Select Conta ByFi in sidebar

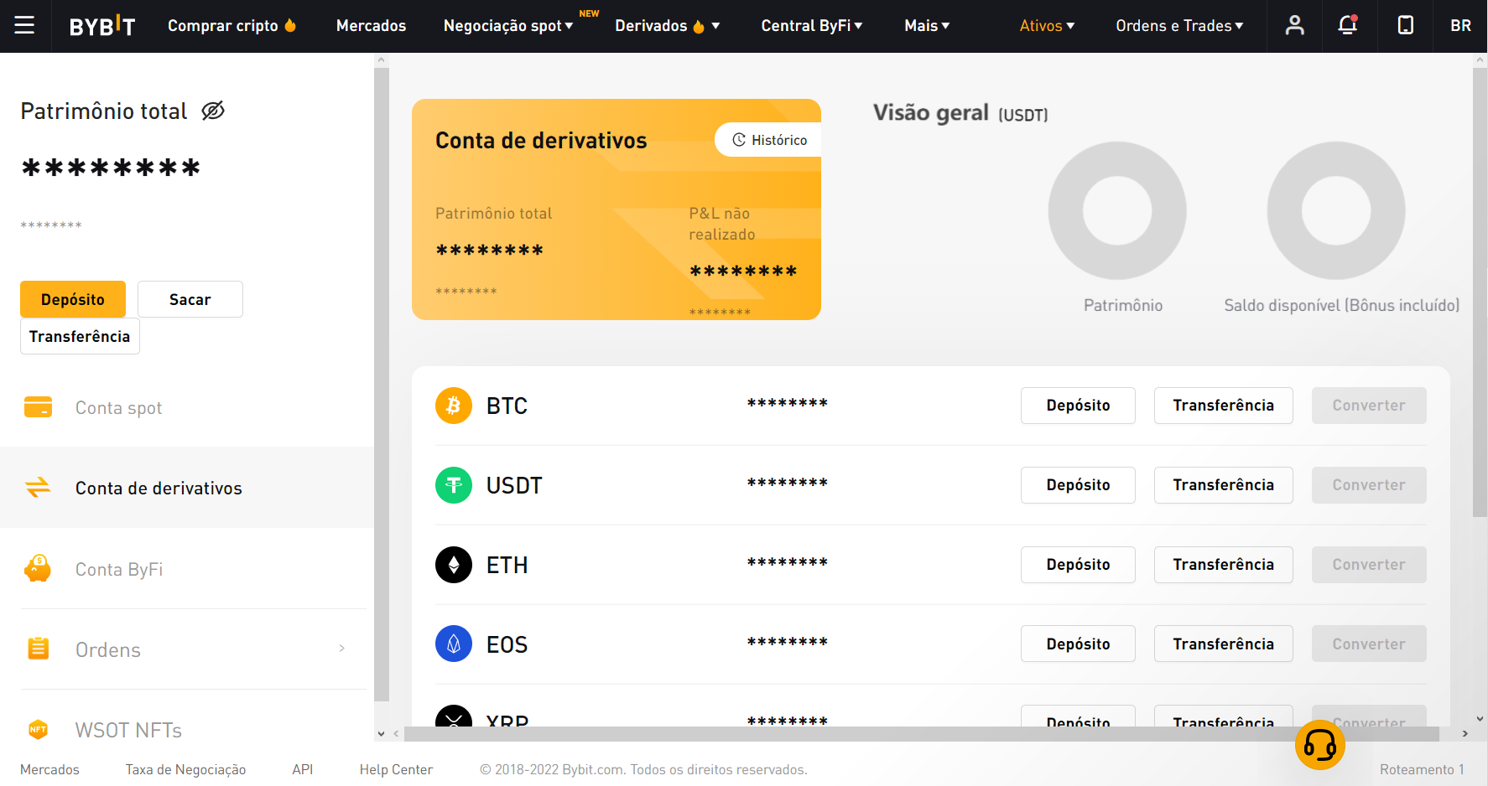[187, 569]
